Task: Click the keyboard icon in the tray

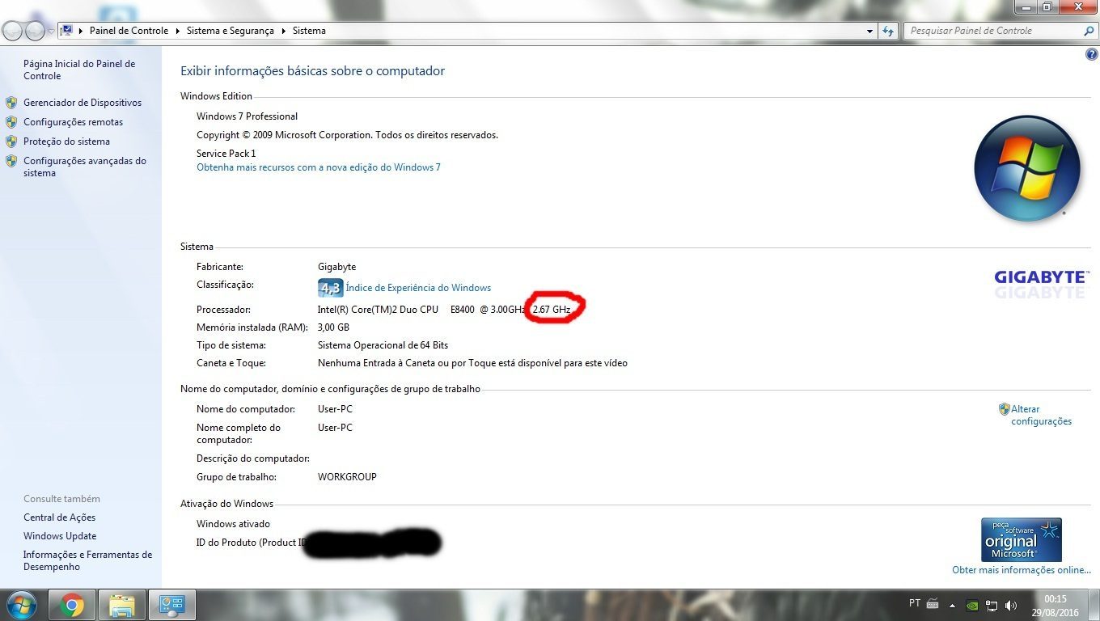Action: (933, 604)
